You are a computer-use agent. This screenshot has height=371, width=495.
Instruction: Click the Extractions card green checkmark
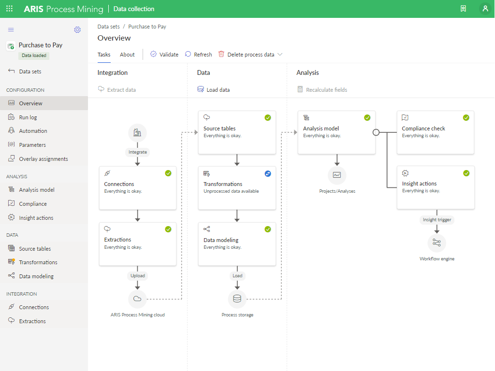click(168, 229)
